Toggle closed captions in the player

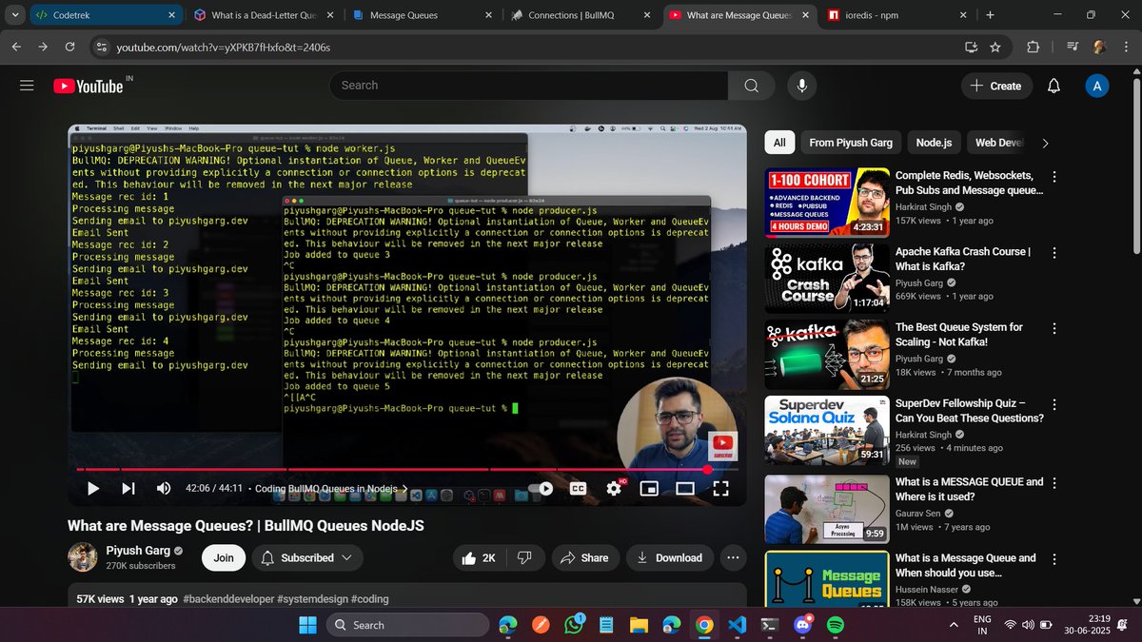click(x=578, y=488)
